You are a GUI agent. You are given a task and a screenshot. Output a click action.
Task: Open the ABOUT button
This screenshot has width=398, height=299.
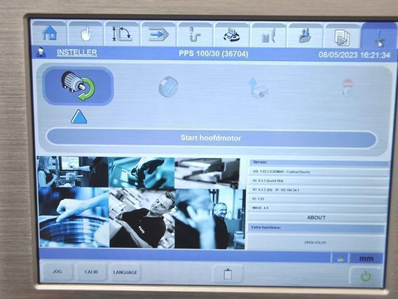click(x=316, y=218)
